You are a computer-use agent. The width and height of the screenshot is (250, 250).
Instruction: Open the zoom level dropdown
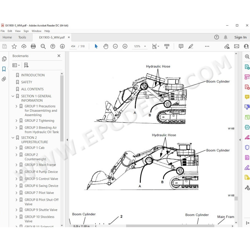pyautogui.click(x=145, y=46)
